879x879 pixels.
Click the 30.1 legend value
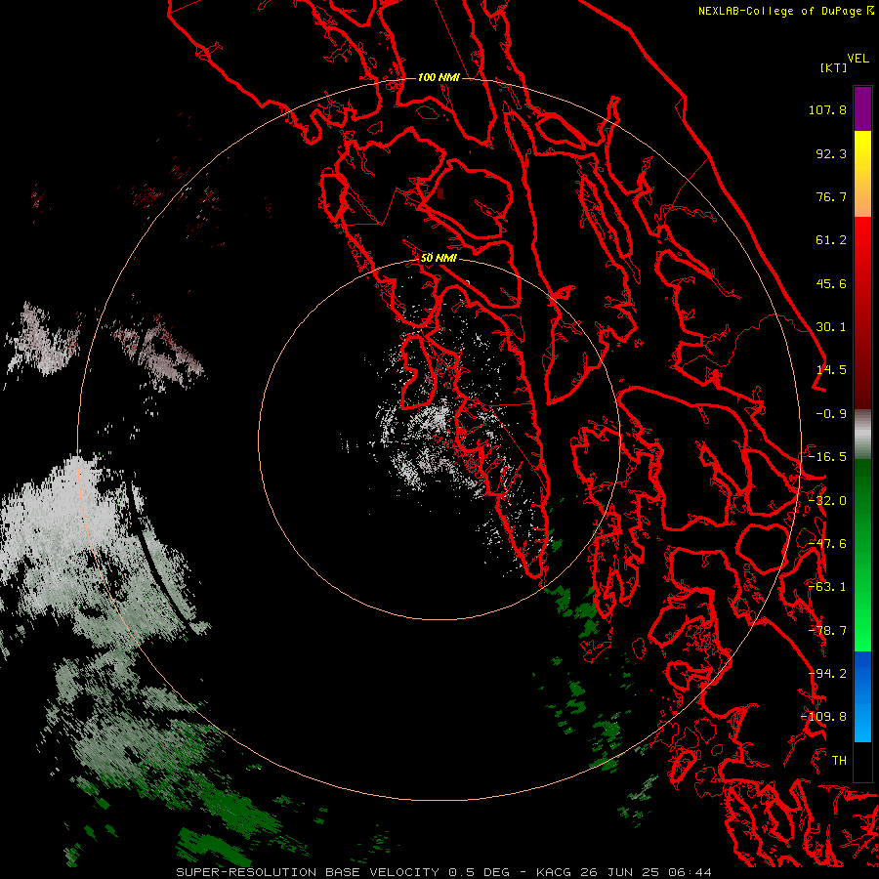pyautogui.click(x=831, y=327)
